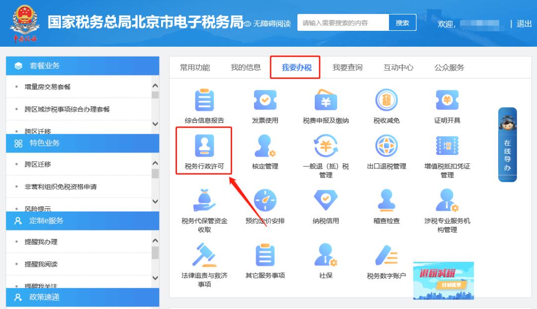537x309 pixels.
Task: Open 非营利组织免税资格申请 link
Action: point(61,187)
